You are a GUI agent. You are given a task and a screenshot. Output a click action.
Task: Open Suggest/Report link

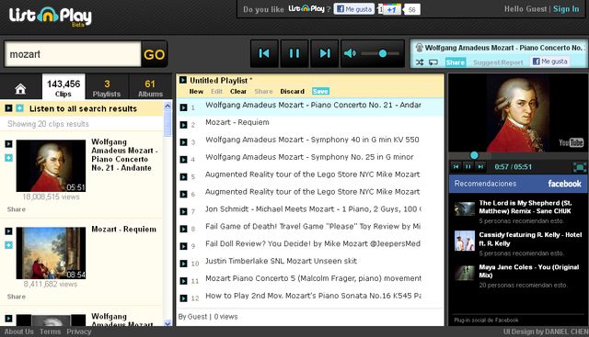pyautogui.click(x=498, y=62)
